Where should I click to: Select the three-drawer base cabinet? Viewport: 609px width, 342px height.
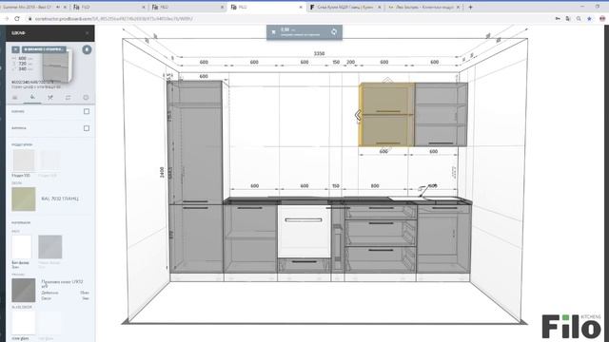pyautogui.click(x=381, y=238)
